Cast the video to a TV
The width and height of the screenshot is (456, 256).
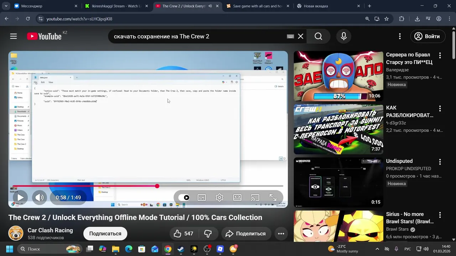click(x=255, y=197)
